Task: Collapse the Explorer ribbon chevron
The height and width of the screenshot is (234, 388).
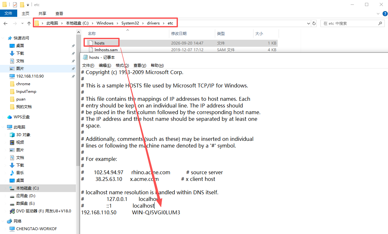Action: click(x=377, y=14)
